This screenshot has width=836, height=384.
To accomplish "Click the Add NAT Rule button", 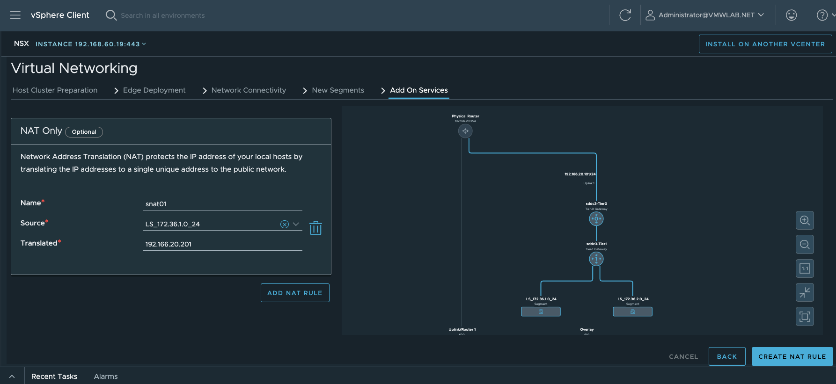I will point(295,293).
